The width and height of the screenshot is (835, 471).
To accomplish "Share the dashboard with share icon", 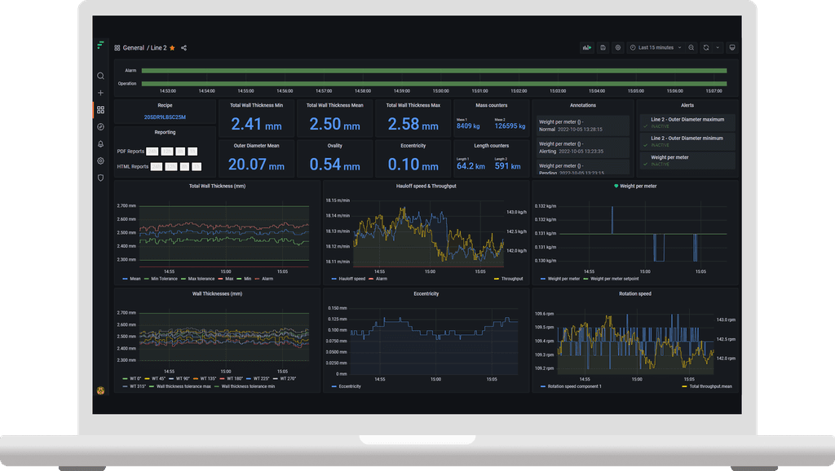I will tap(183, 48).
